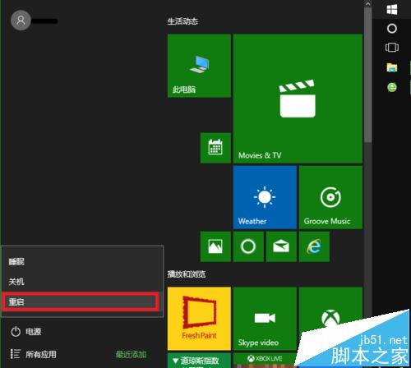411x368 pixels.
Task: Open the Weather tile
Action: pyautogui.click(x=265, y=197)
